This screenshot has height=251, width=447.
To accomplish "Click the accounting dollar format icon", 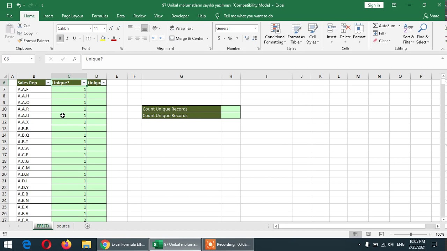I will coord(219,38).
